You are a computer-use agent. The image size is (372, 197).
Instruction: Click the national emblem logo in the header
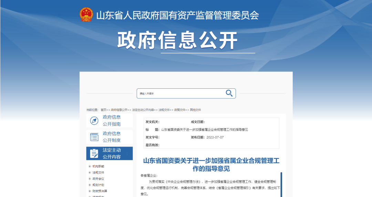coord(86,15)
